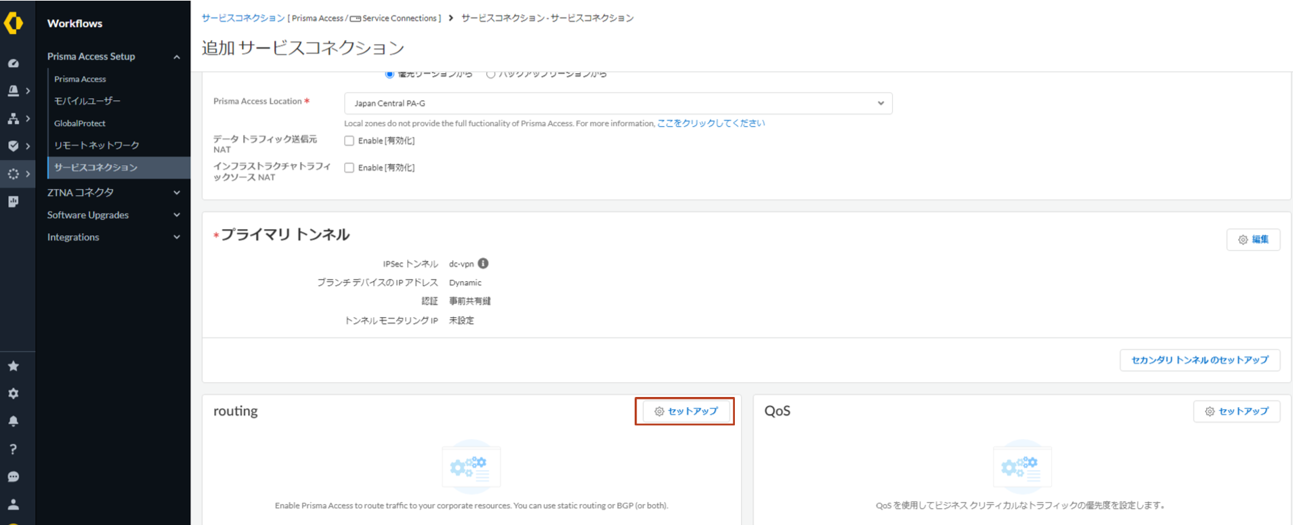The image size is (1293, 525).
Task: Open the notifications bell icon at bottom
Action: (13, 421)
